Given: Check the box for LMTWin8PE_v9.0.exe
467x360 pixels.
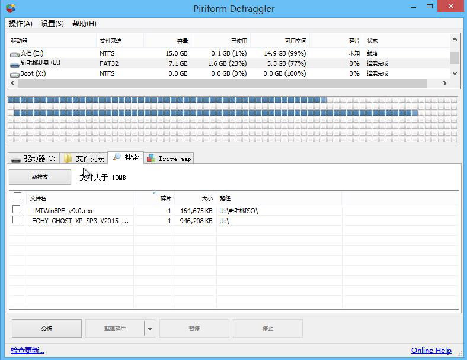Looking at the screenshot, I should tap(17, 210).
